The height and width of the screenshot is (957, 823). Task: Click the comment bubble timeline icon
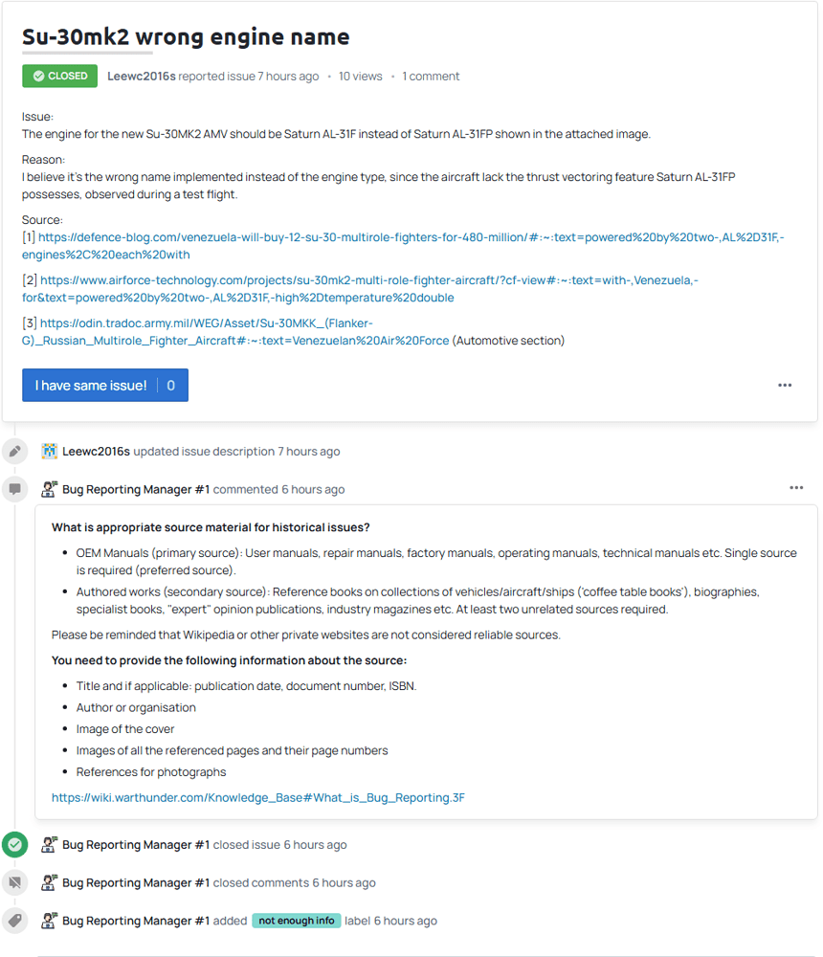[14, 489]
